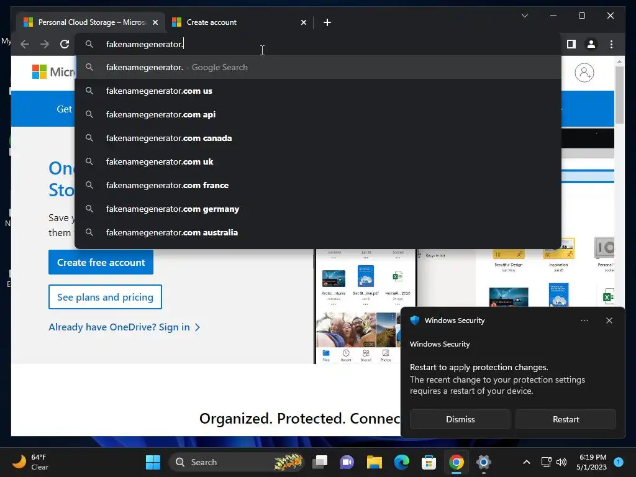Launch Microsoft Edge from the taskbar
The height and width of the screenshot is (477, 636).
click(402, 462)
